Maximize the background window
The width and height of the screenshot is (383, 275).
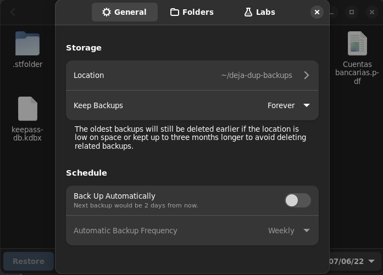352,12
